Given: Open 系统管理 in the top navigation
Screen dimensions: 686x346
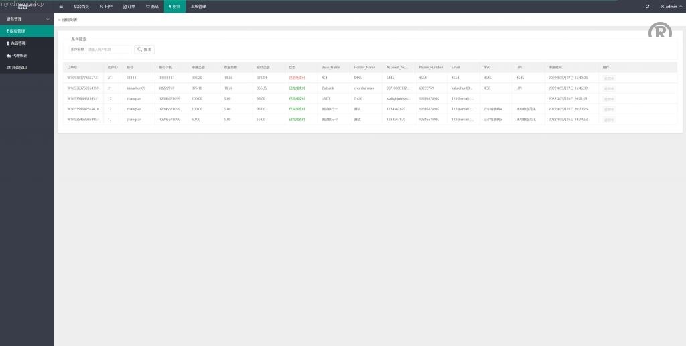Looking at the screenshot, I should pos(198,6).
